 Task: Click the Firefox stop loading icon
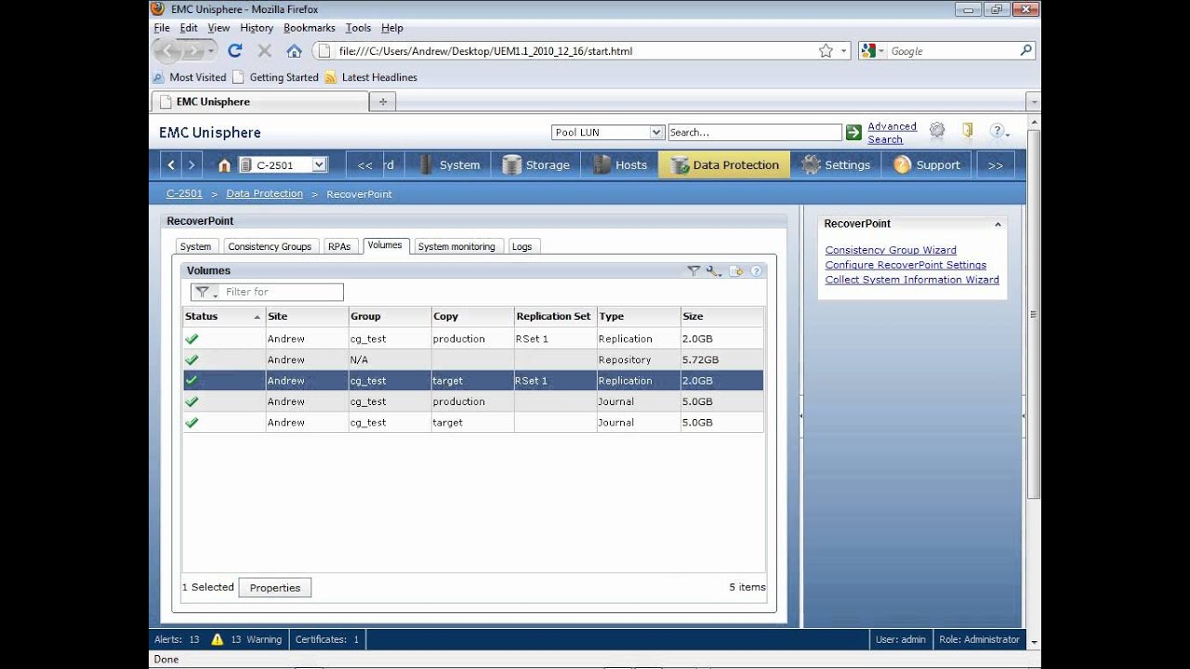pos(265,50)
